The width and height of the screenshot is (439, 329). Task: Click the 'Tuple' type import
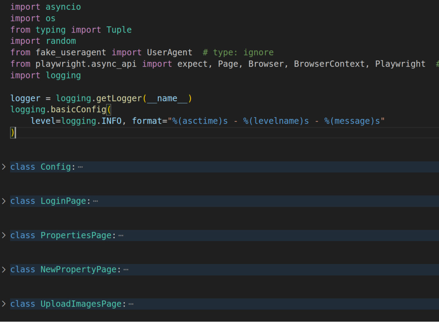pos(119,30)
